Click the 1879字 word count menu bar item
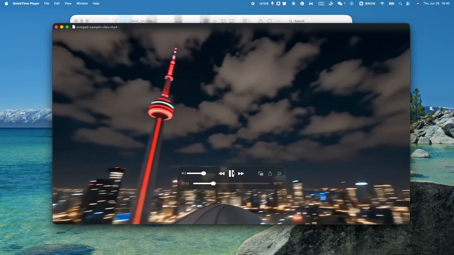454x255 pixels. point(264,3)
